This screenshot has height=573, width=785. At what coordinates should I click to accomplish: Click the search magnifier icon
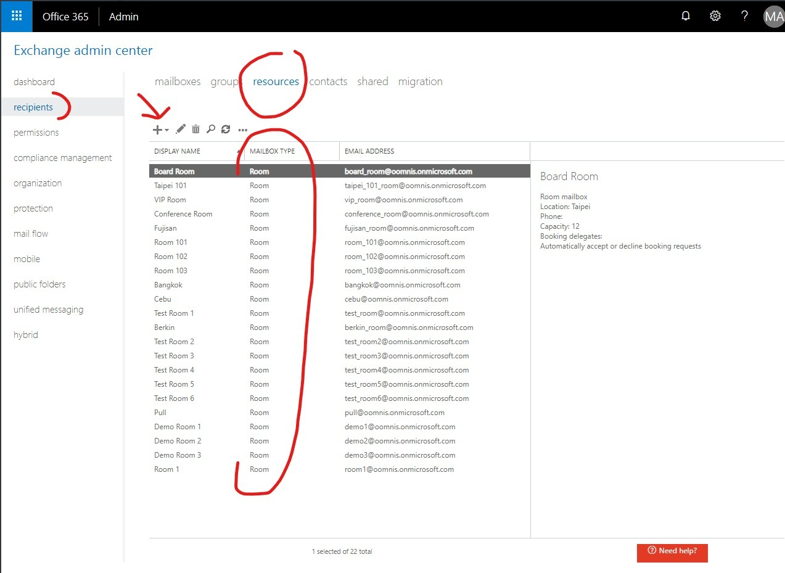pyautogui.click(x=211, y=130)
